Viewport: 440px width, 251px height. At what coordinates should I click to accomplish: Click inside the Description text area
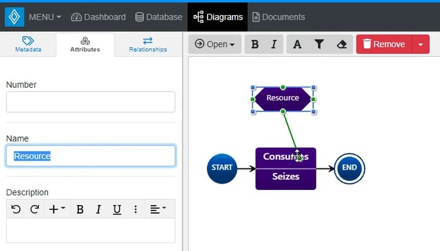(x=91, y=230)
